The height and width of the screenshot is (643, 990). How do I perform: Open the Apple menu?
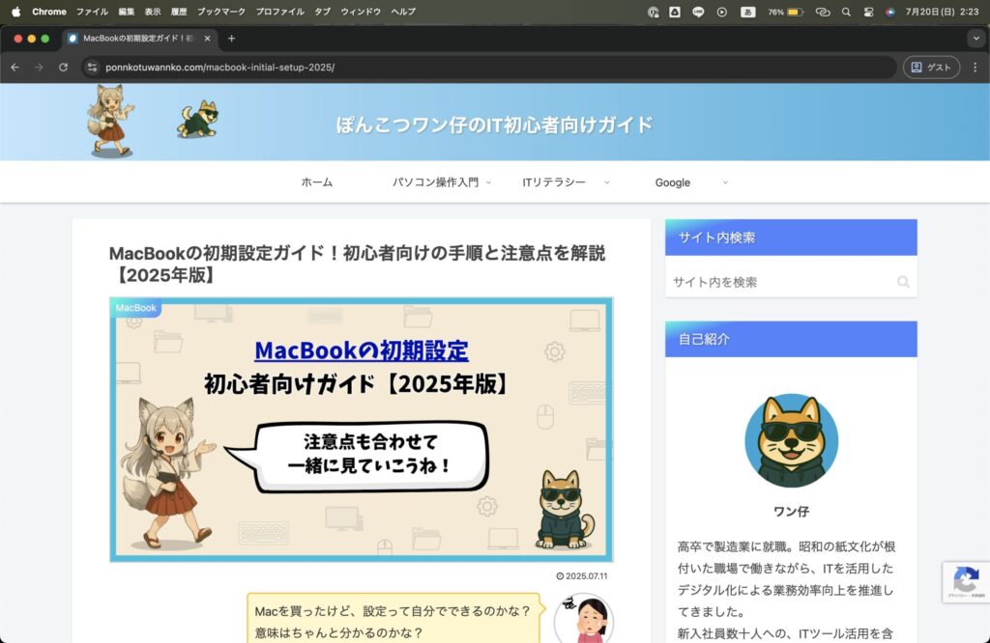[x=15, y=12]
